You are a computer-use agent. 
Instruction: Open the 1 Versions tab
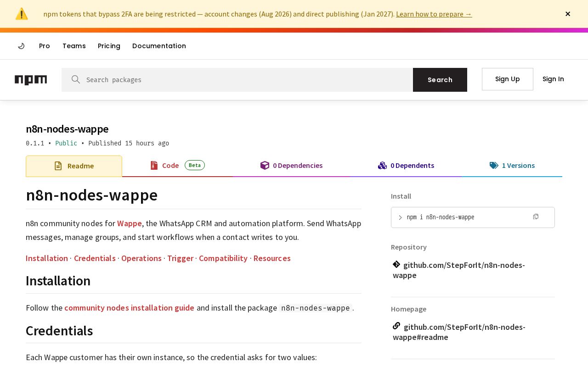tap(512, 166)
